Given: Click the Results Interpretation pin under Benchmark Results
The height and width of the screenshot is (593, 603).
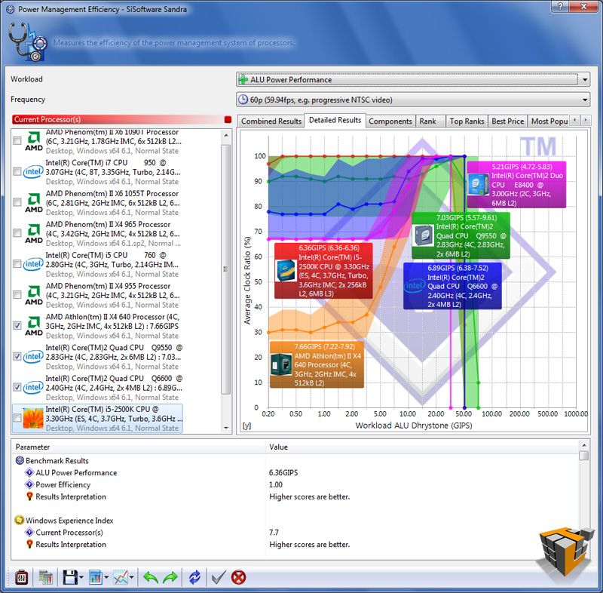Looking at the screenshot, I should (x=29, y=496).
